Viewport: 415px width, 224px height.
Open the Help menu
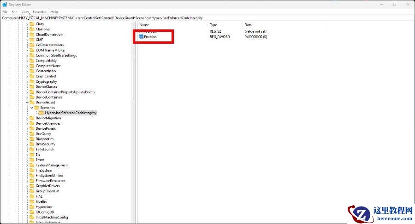(54, 12)
